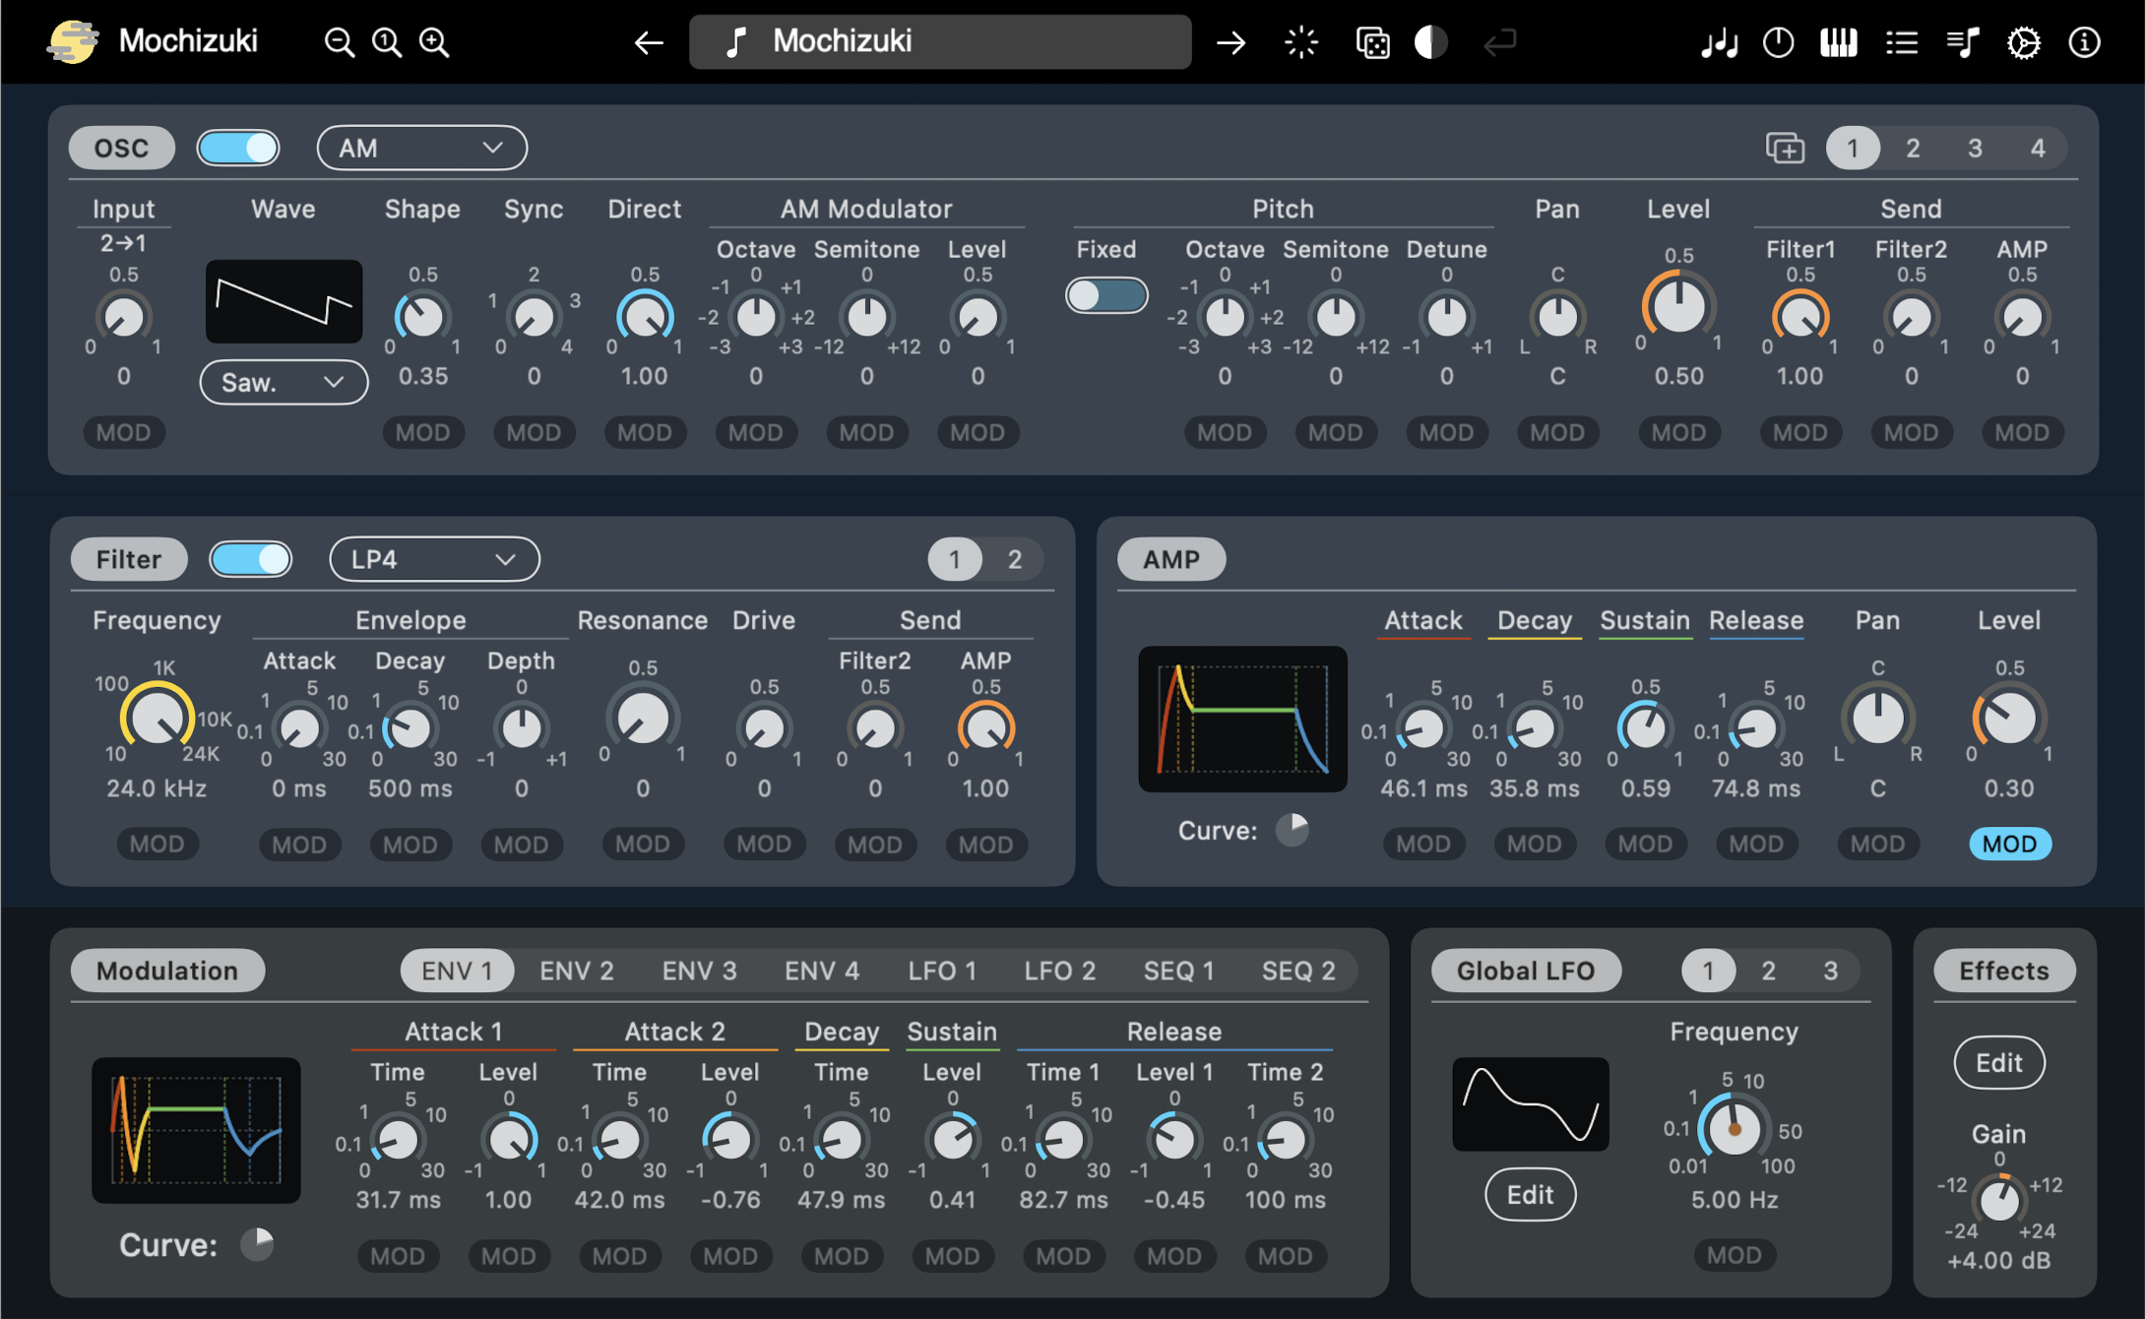Image resolution: width=2145 pixels, height=1319 pixels.
Task: Open settings gear icon
Action: click(x=2023, y=42)
